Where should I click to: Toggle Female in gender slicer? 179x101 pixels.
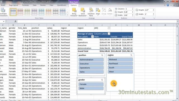point(91,84)
